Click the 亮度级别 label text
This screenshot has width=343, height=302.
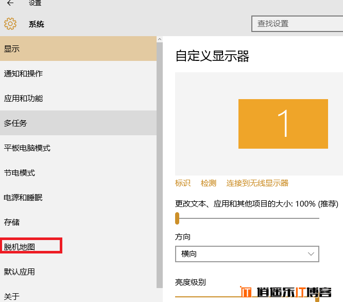[x=191, y=282]
